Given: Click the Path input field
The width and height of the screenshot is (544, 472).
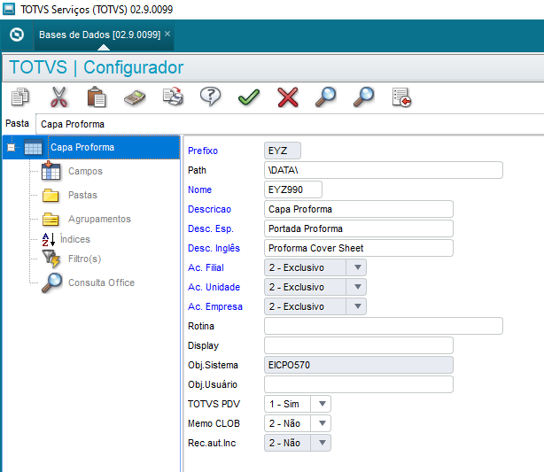Looking at the screenshot, I should click(x=384, y=170).
